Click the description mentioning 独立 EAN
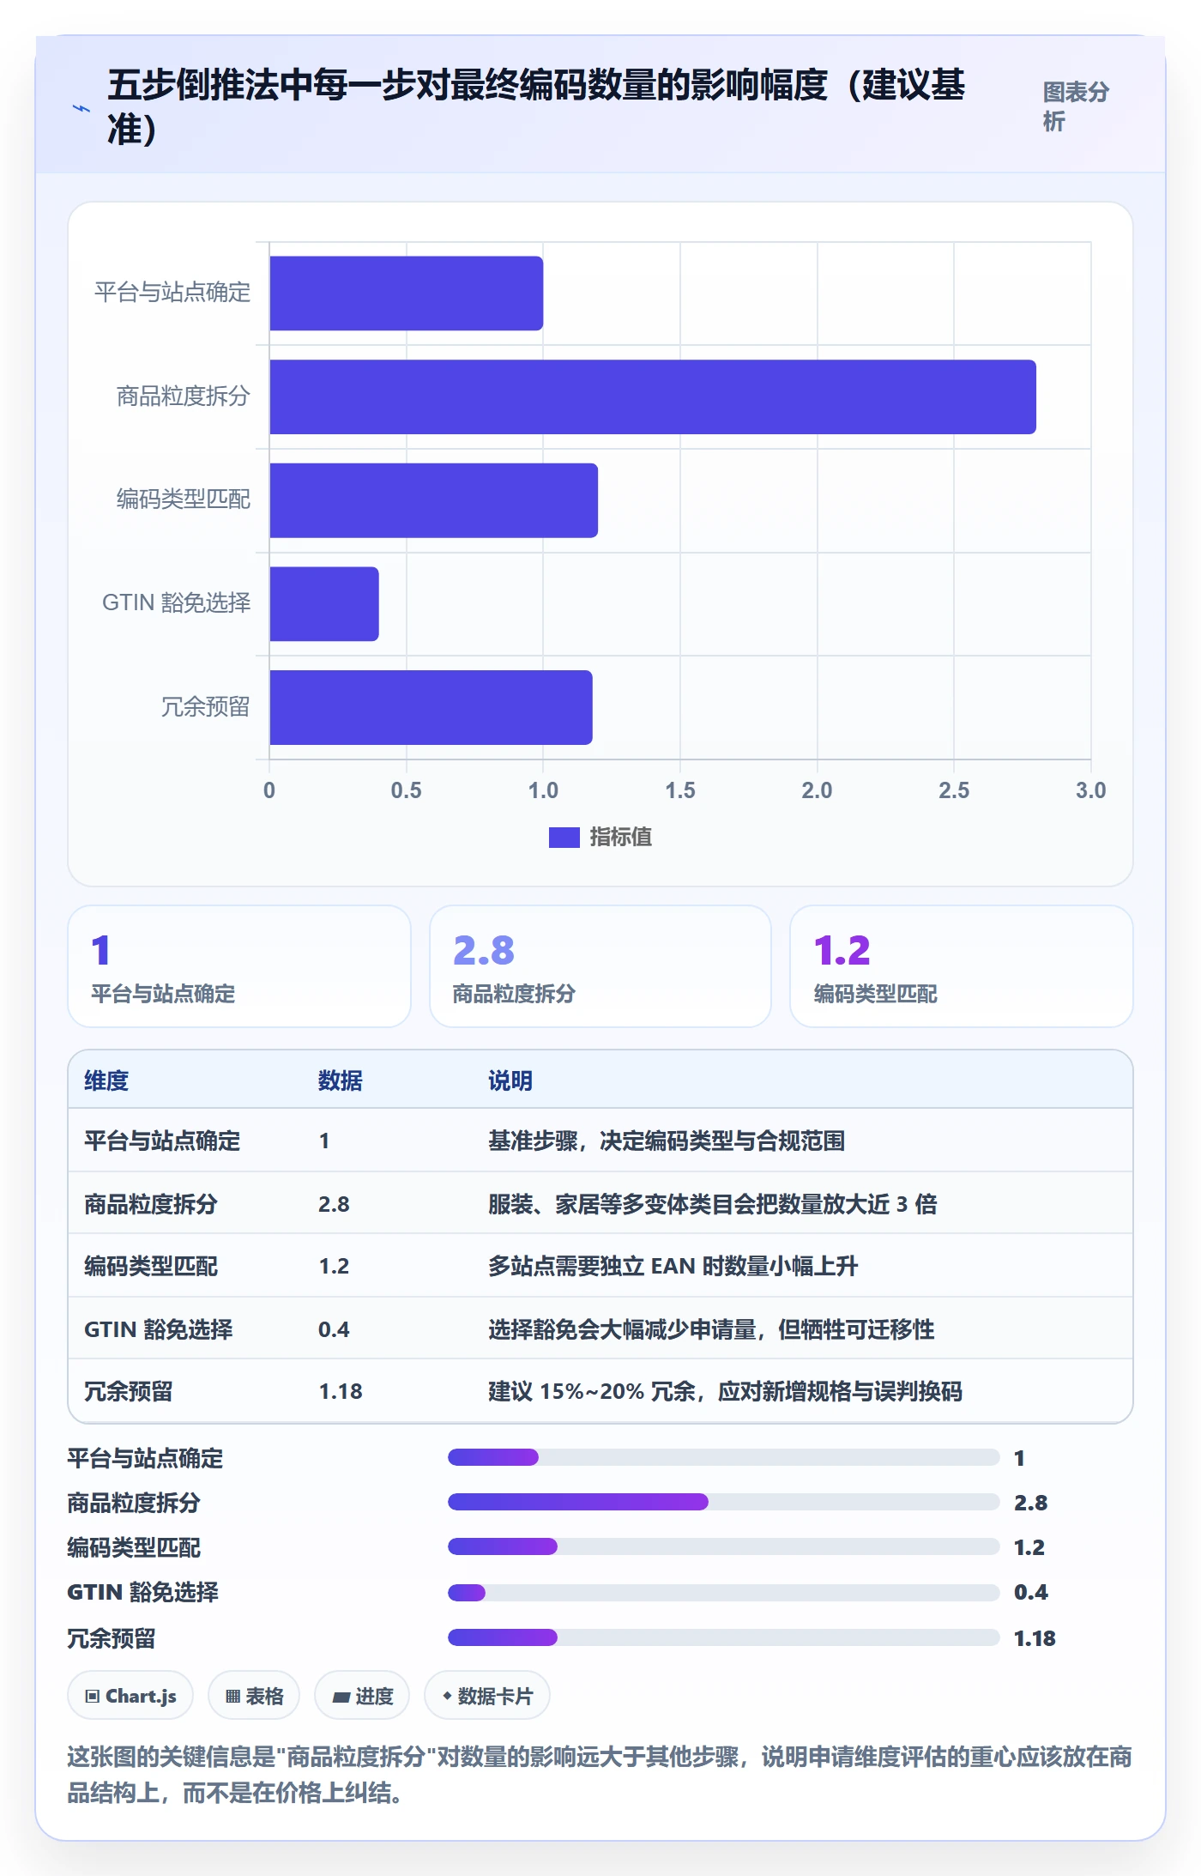This screenshot has height=1876, width=1201. (x=673, y=1266)
